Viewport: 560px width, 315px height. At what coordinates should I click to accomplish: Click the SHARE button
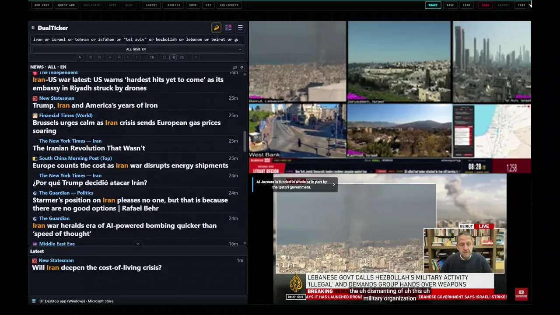click(433, 5)
